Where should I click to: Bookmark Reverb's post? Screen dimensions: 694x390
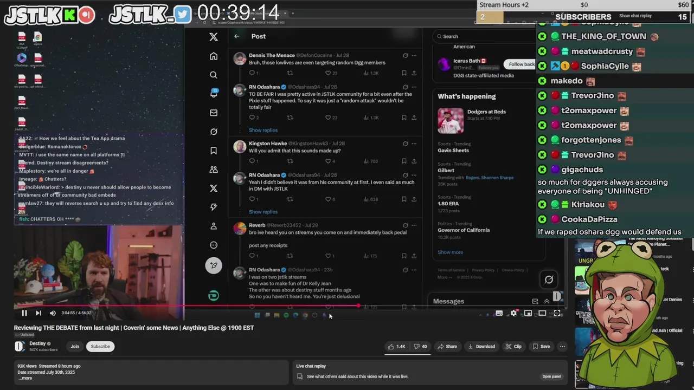[x=404, y=256]
